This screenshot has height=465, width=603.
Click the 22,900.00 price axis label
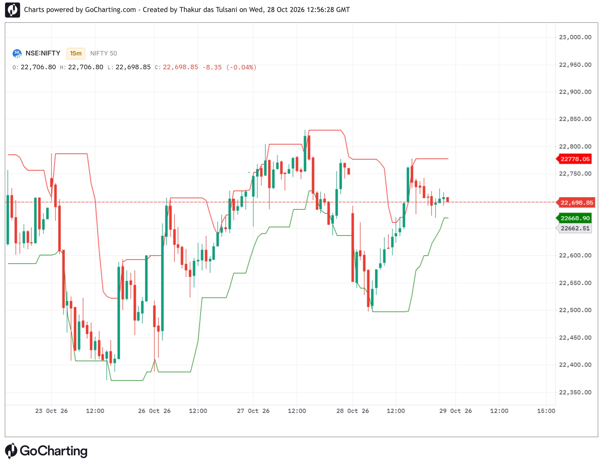click(575, 92)
